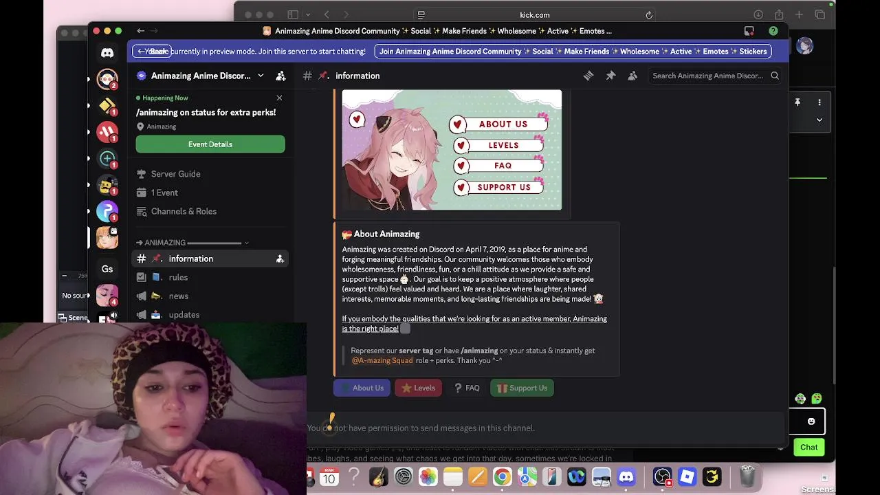The width and height of the screenshot is (880, 495).
Task: Click the kick.com address bar in Safari
Action: pyautogui.click(x=534, y=14)
